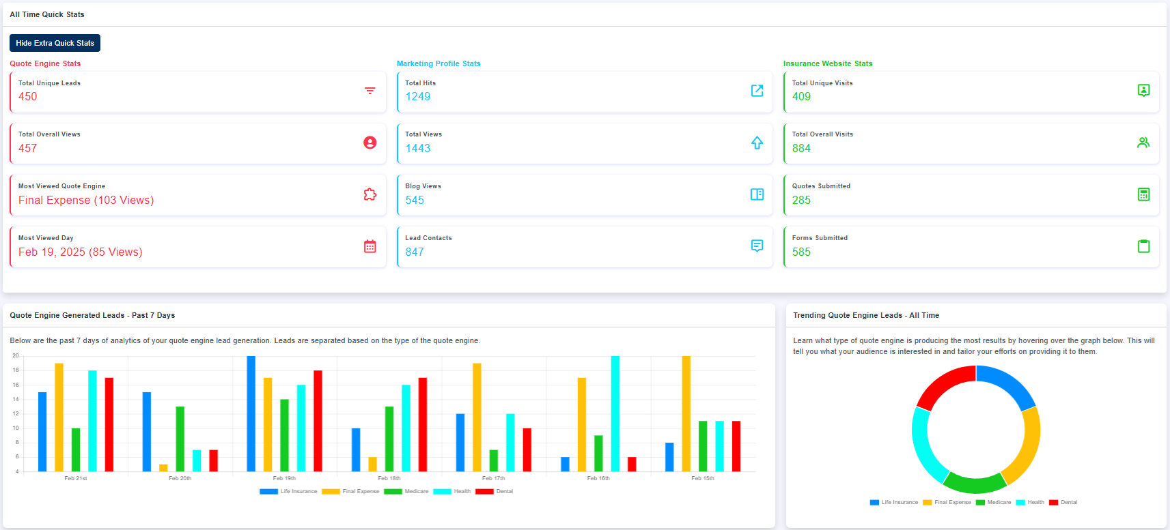Click Feb 19, 2025 (85 Views) text
The width and height of the screenshot is (1170, 530).
[81, 252]
